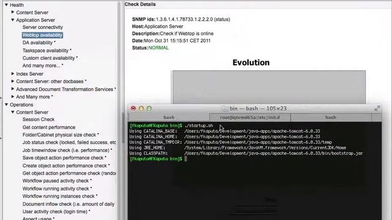Click Application Server tree label
Image resolution: width=392 pixels, height=220 pixels.
(36, 20)
